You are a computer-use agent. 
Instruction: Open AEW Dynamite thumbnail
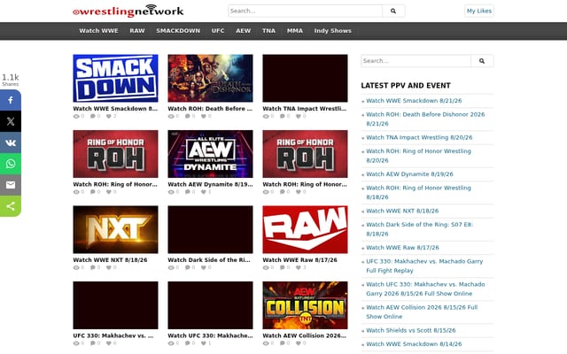click(210, 154)
